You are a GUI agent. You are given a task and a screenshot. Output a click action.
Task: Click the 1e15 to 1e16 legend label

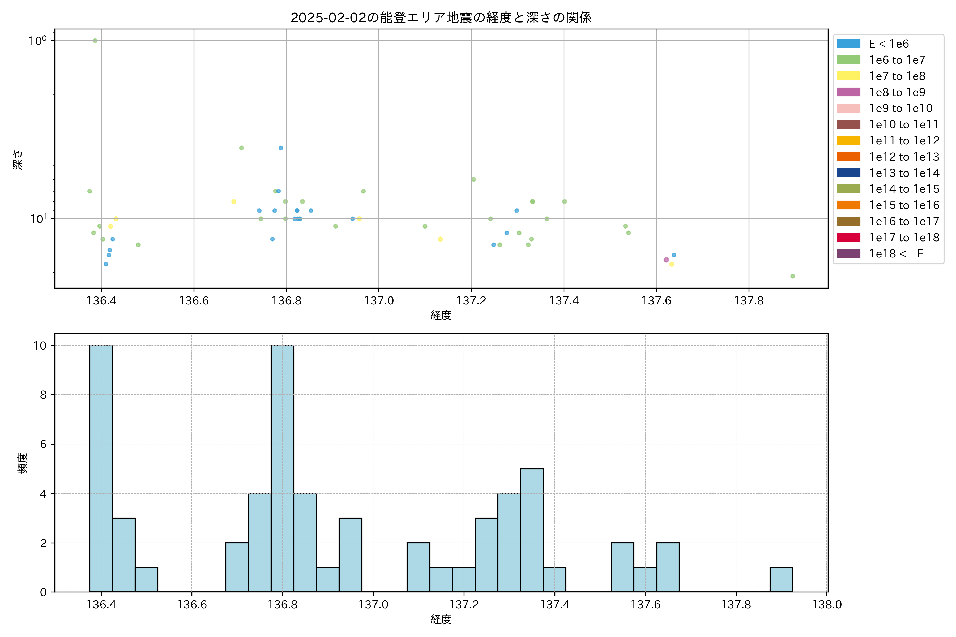904,205
